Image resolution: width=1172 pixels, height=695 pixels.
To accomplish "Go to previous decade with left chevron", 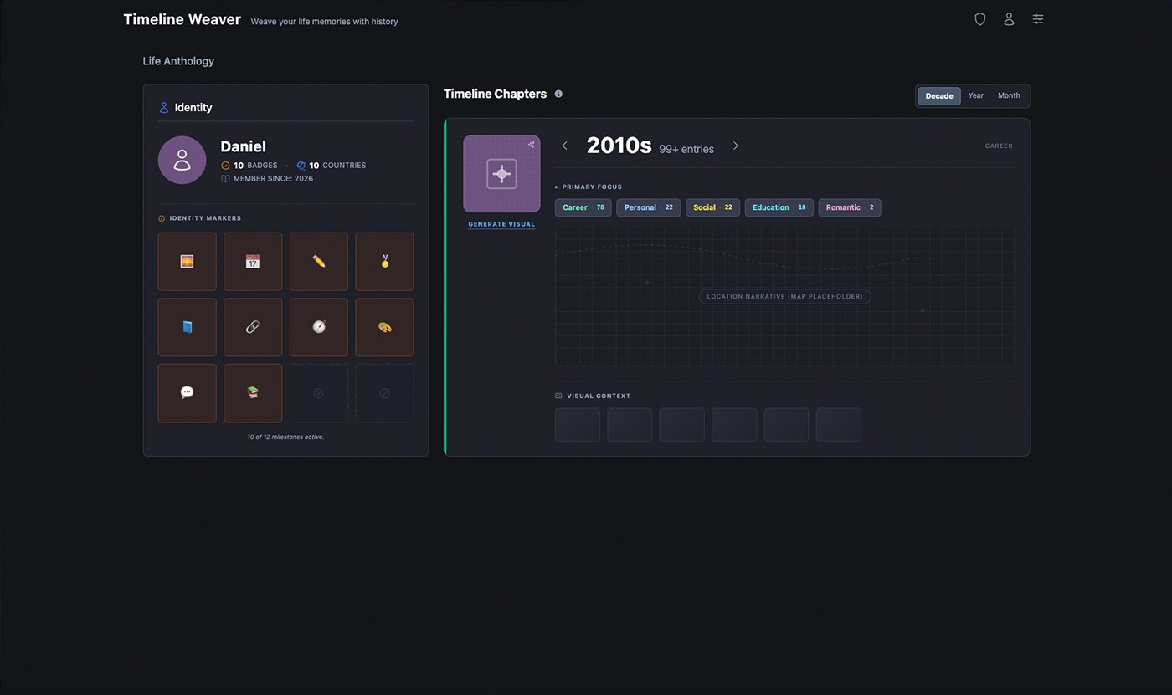I will [x=565, y=146].
